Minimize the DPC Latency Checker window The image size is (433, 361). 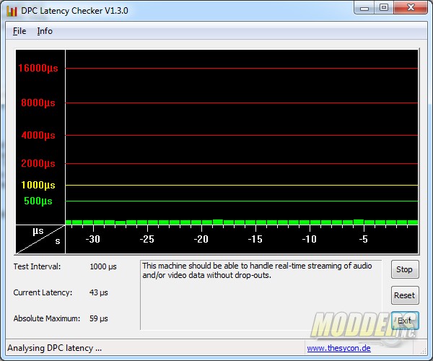[364, 8]
